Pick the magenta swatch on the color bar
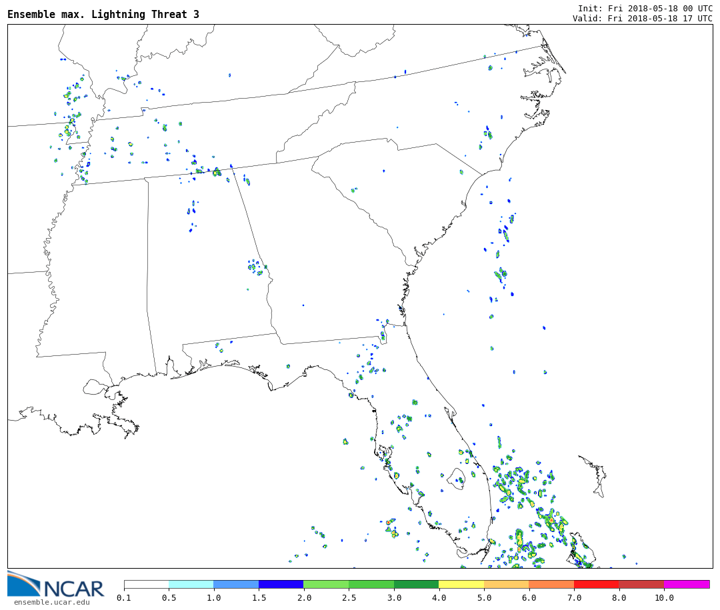720x610 pixels. point(686,584)
